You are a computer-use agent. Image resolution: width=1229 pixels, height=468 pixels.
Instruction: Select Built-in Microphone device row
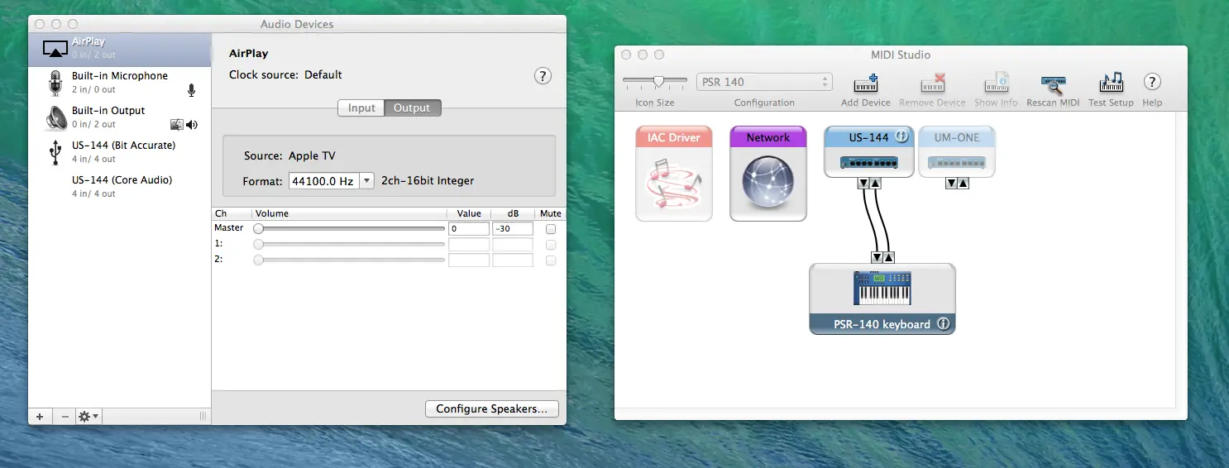point(120,83)
